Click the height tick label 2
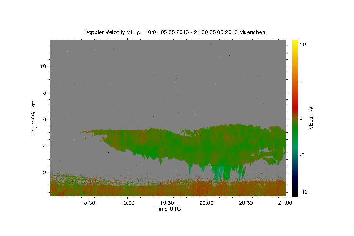This screenshot has height=236, width=354. point(45,173)
